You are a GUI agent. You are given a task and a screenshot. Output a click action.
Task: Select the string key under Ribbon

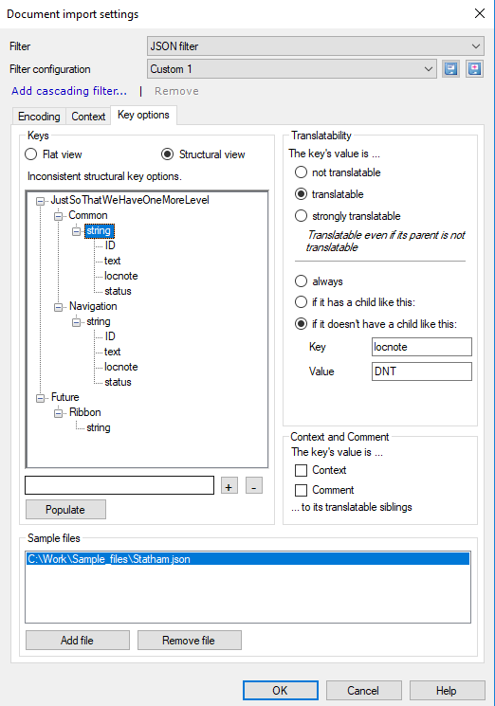99,427
